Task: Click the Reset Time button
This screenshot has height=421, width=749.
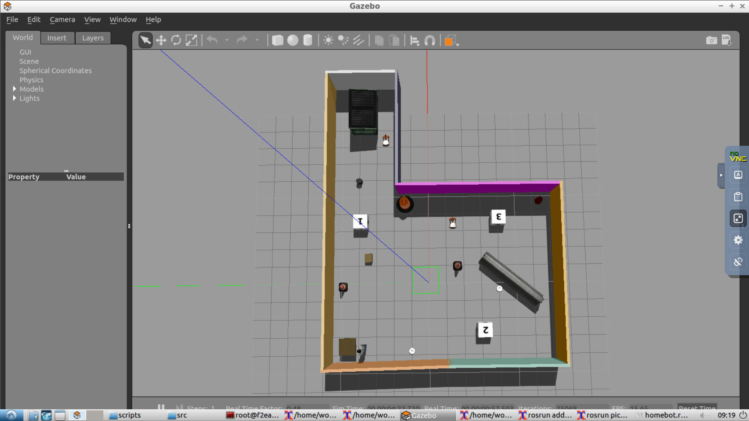Action: pyautogui.click(x=697, y=407)
